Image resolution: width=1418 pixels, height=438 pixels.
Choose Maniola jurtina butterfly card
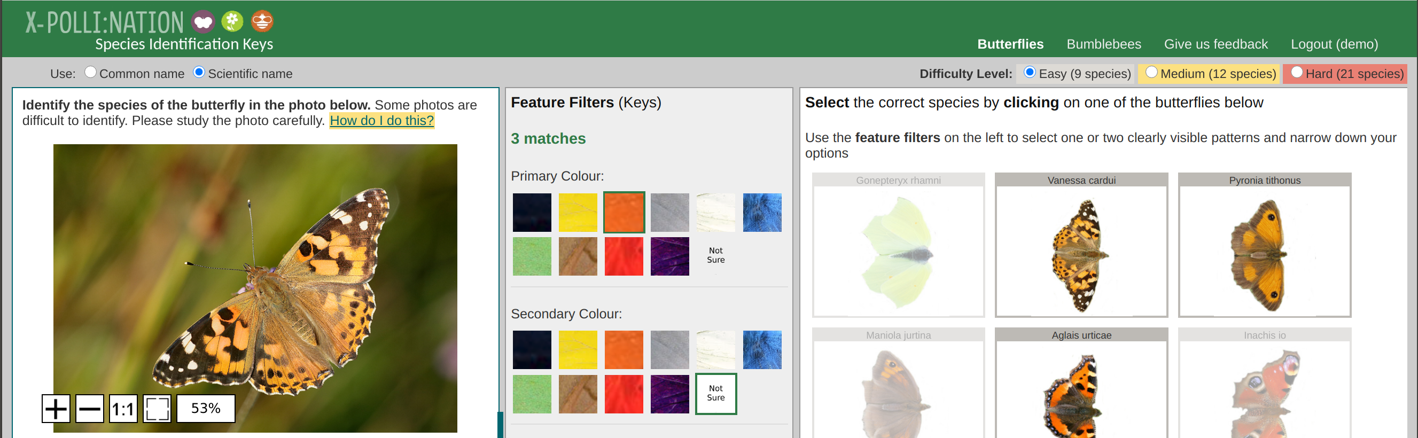[898, 383]
